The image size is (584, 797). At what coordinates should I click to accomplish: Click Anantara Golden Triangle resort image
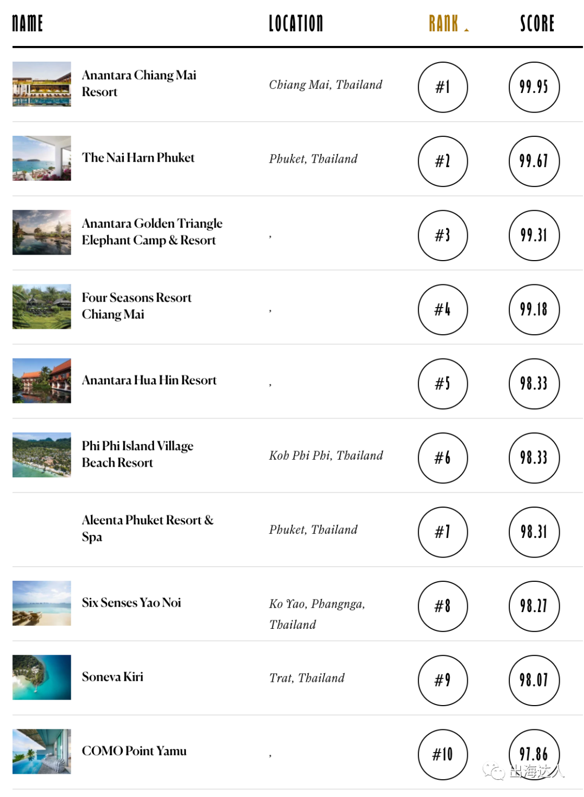42,232
